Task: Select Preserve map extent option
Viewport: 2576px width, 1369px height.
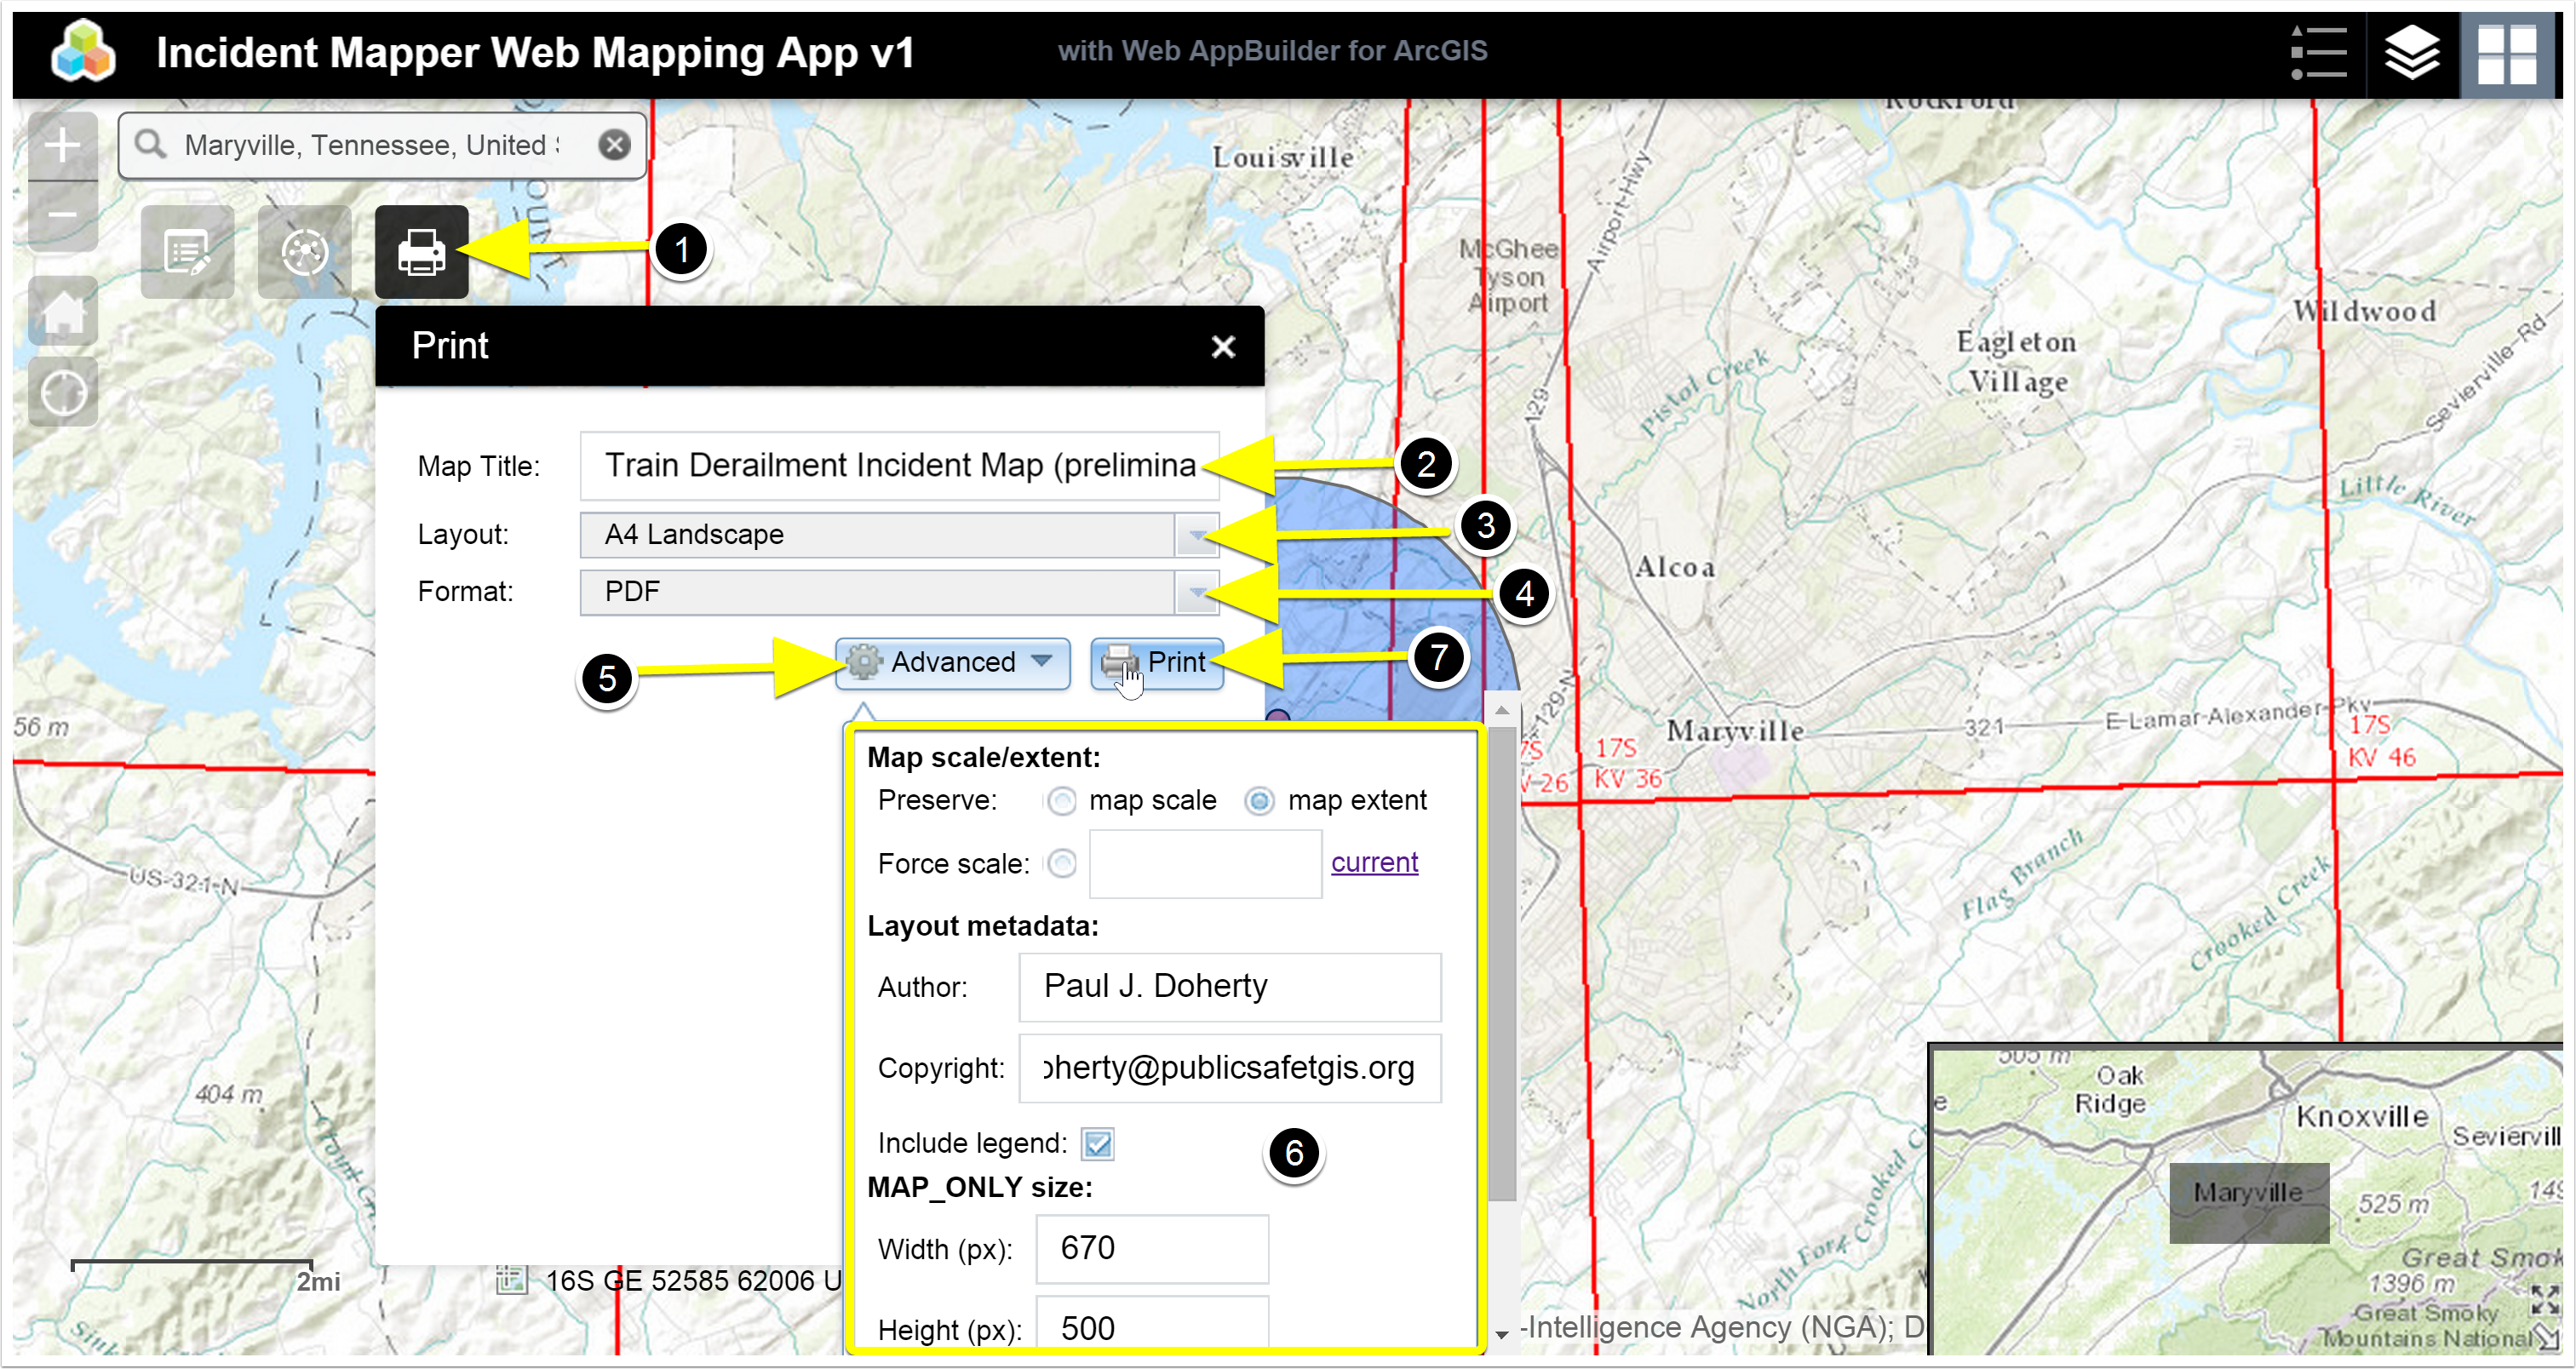Action: coord(1259,801)
